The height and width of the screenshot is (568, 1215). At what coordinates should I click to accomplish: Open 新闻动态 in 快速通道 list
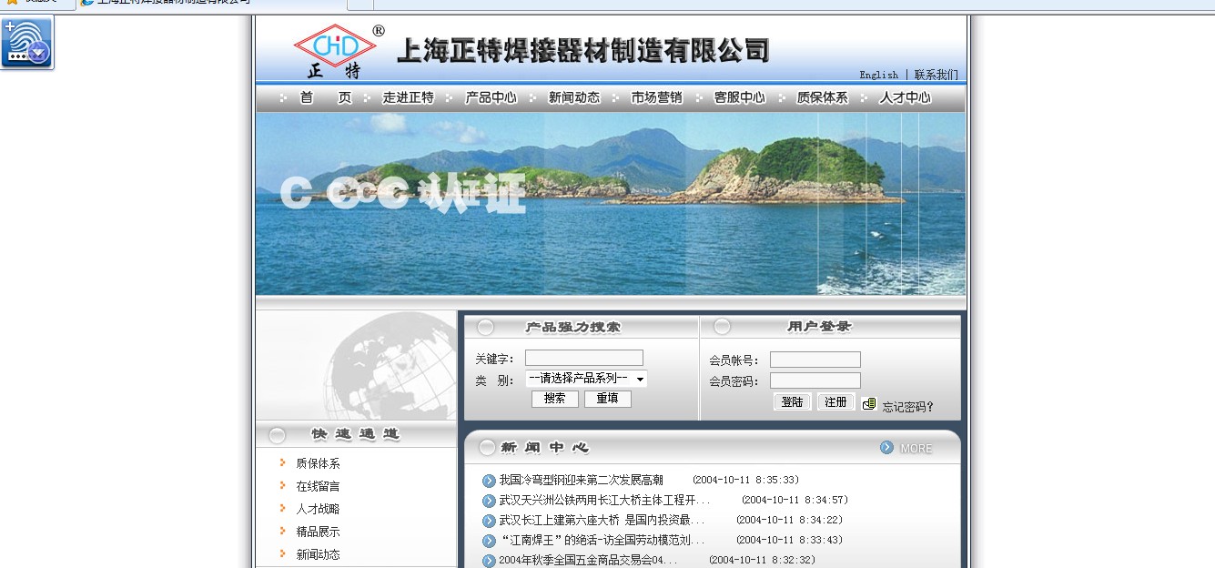point(318,554)
